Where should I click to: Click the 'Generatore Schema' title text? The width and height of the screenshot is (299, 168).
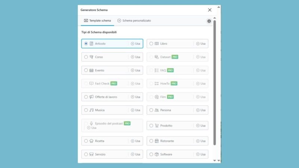94,10
